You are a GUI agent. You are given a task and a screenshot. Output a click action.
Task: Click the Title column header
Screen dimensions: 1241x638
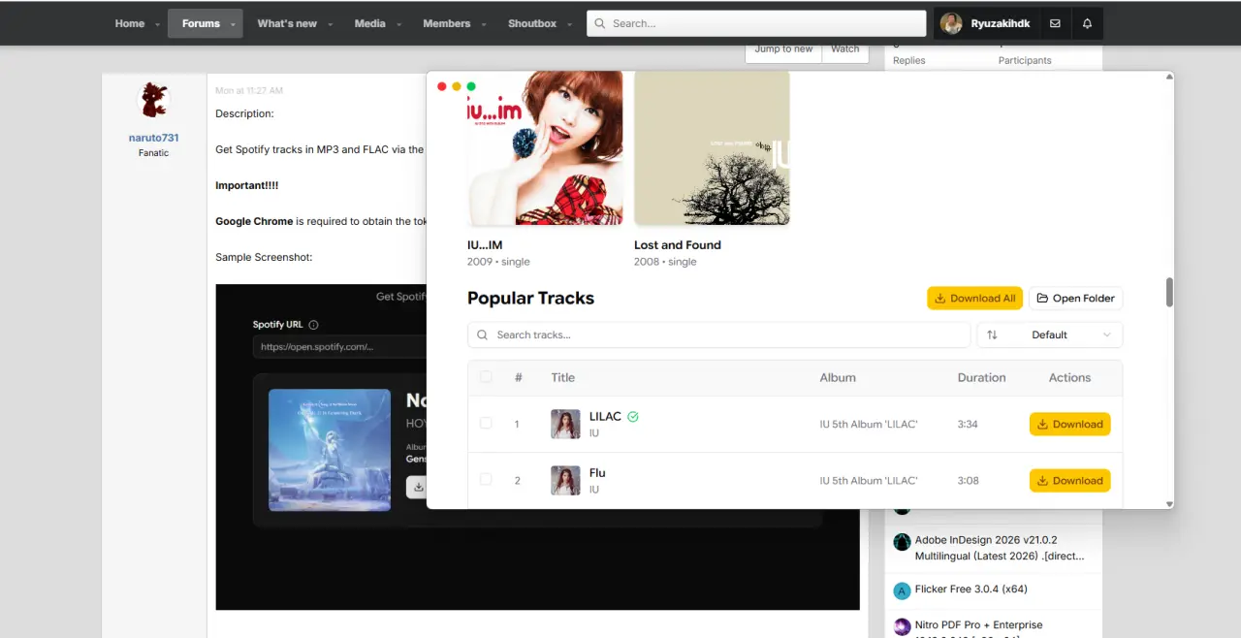[x=562, y=377]
